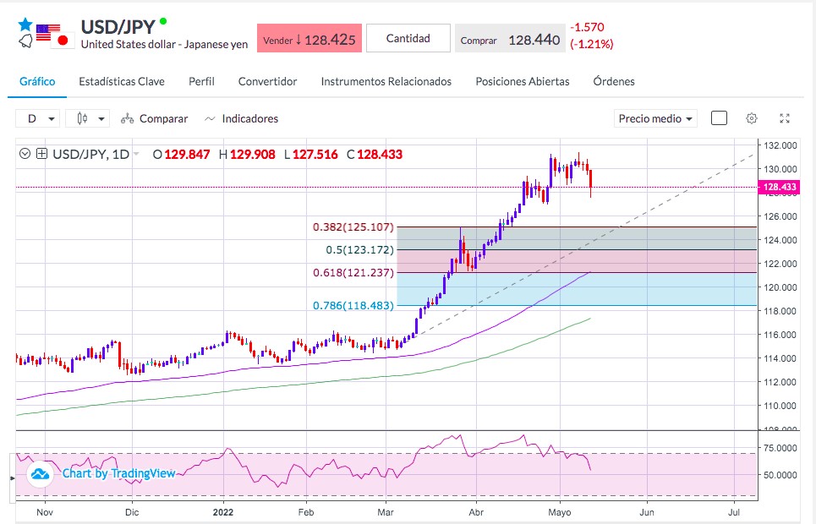Image resolution: width=816 pixels, height=524 pixels.
Task: Click the Japan flag currency icon
Action: coord(63,40)
